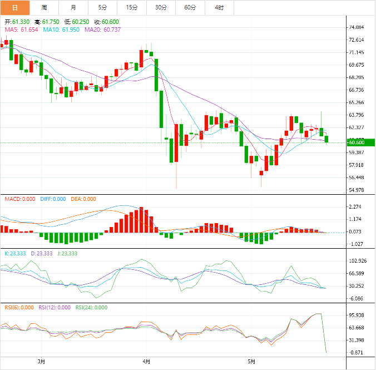
Task: Click the green 60.600 current price tag
Action: pos(361,142)
